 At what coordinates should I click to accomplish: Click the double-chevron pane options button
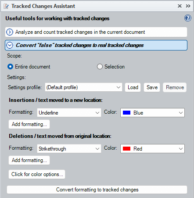click(188, 6)
